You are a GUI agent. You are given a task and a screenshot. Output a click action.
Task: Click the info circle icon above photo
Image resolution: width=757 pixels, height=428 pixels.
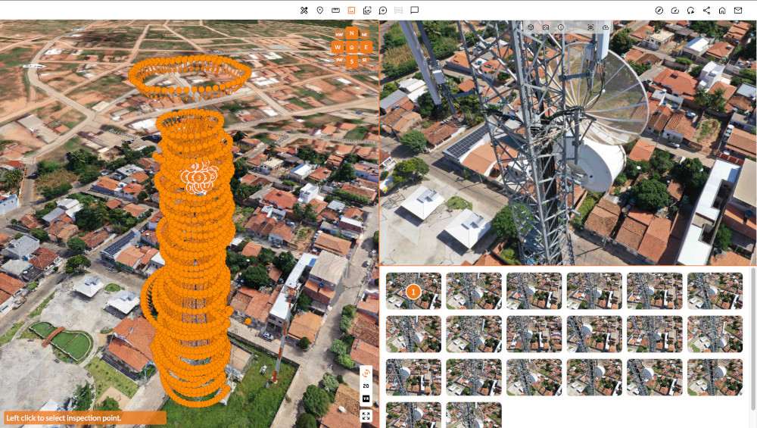coord(560,27)
